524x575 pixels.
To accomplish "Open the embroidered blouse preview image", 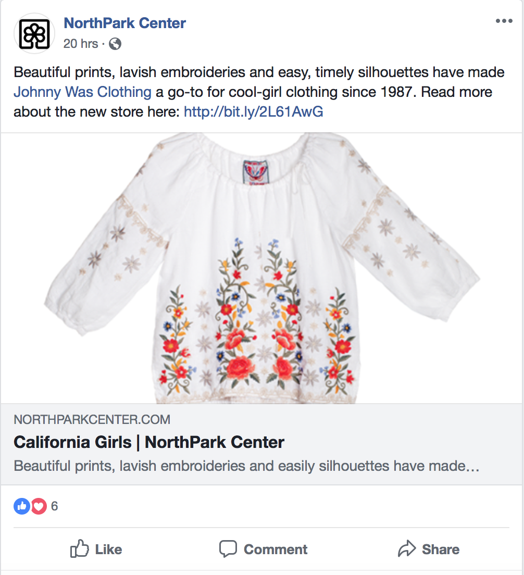I will pos(261,268).
